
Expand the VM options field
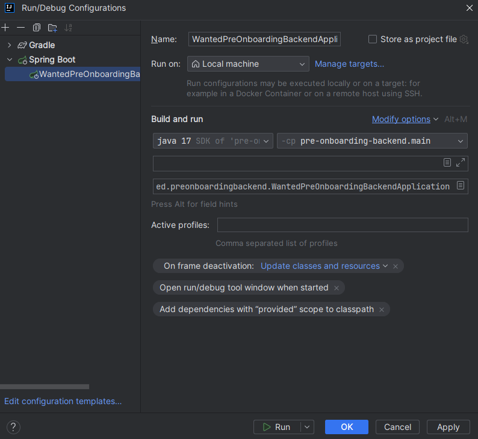tap(461, 162)
